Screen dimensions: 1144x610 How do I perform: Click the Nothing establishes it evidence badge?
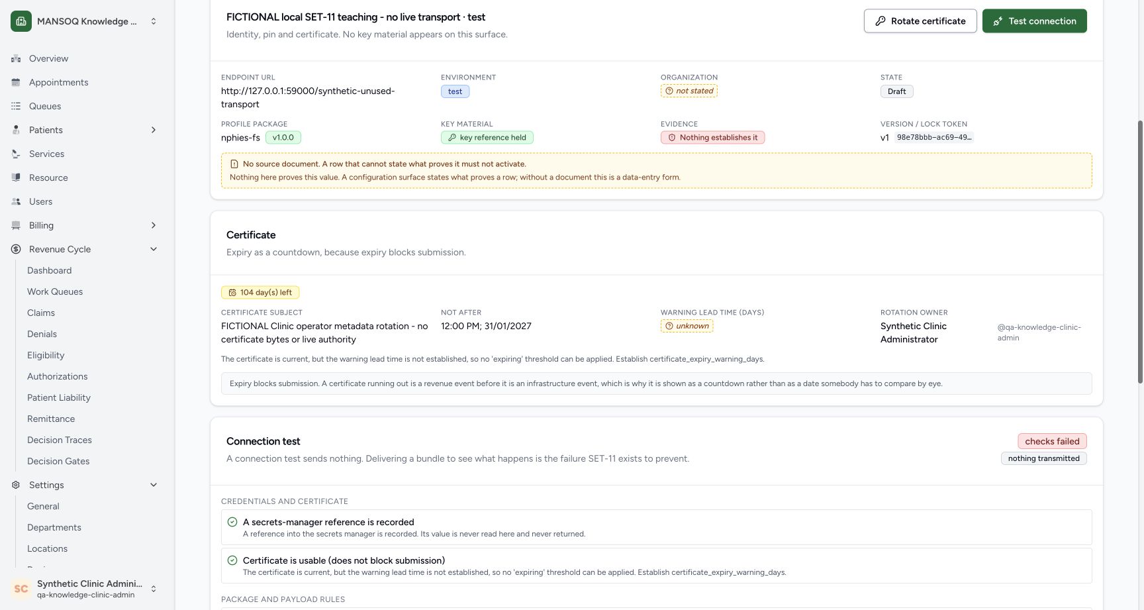pos(713,138)
